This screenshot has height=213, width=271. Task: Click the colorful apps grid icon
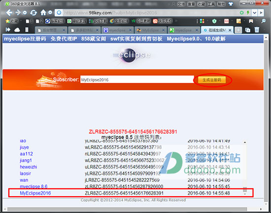pyautogui.click(x=202, y=21)
